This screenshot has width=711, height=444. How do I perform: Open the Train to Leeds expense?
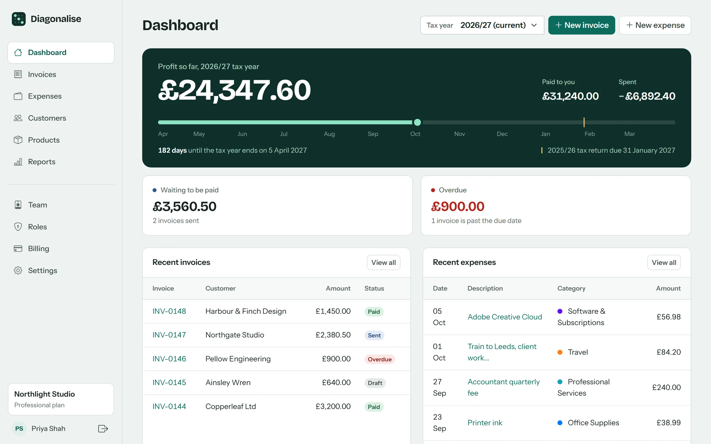tap(502, 352)
